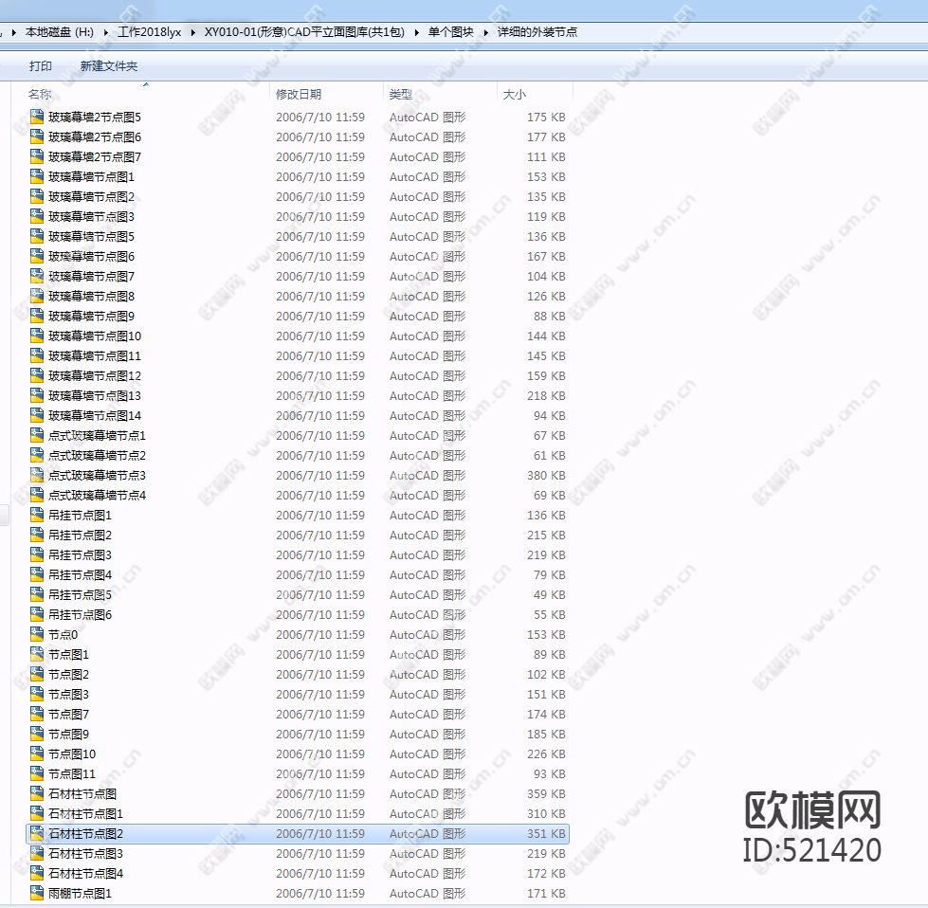This screenshot has height=908, width=928.
Task: Go to 本地磁盘 (H:) in address bar
Action: click(x=59, y=32)
